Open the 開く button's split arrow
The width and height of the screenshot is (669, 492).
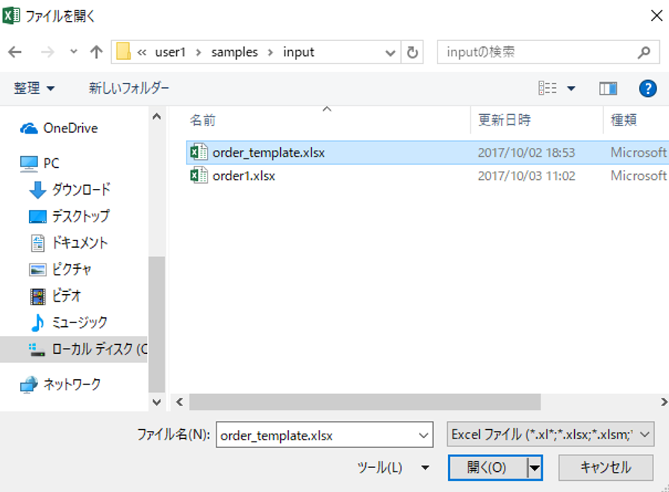pyautogui.click(x=534, y=467)
